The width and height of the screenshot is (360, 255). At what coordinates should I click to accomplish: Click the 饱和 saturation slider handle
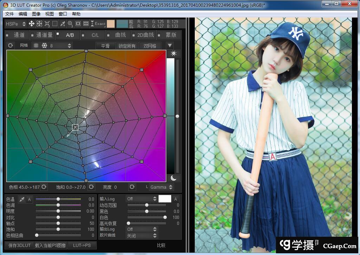58,229
